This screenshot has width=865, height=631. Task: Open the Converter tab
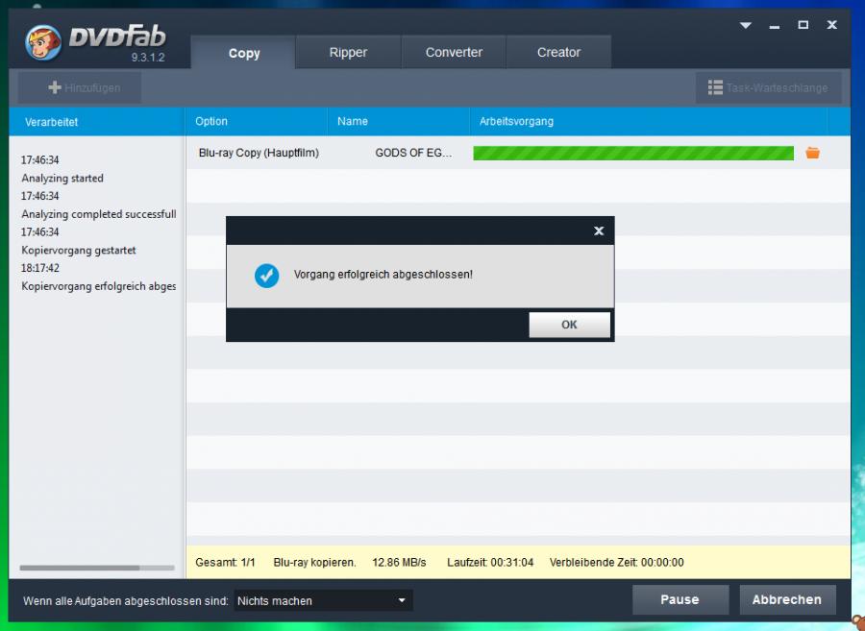454,53
